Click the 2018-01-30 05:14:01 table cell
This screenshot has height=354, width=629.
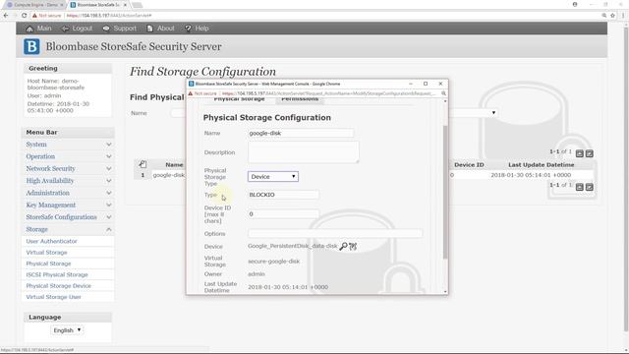pyautogui.click(x=531, y=175)
